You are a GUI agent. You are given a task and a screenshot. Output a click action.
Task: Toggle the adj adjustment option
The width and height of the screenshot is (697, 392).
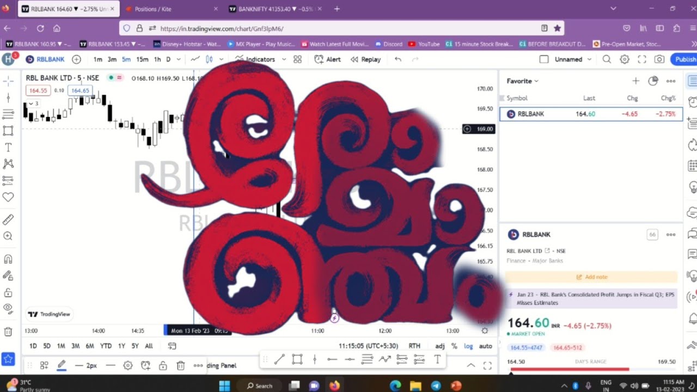point(440,346)
